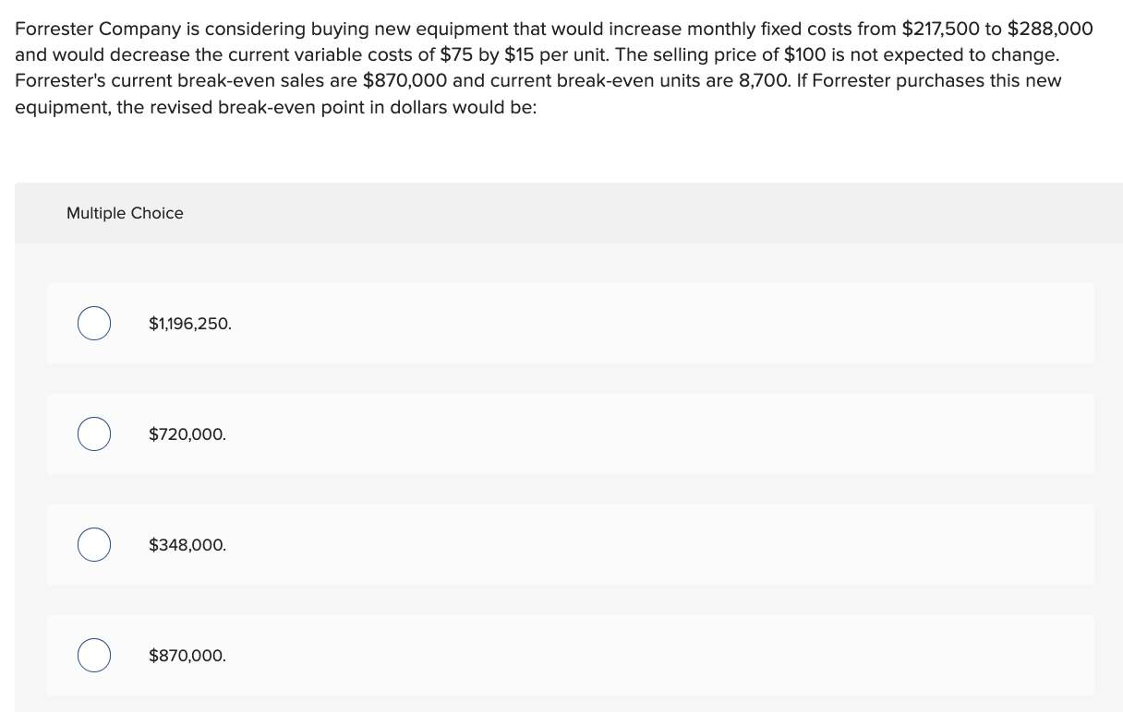Screen dimensions: 1123x712
Task: Select the topmost answer choice circle
Action: tap(93, 323)
